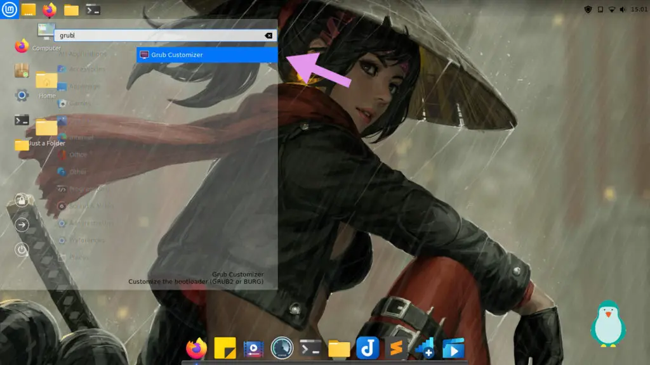The image size is (650, 365).
Task: Select the All Applications category
Action: (83, 54)
